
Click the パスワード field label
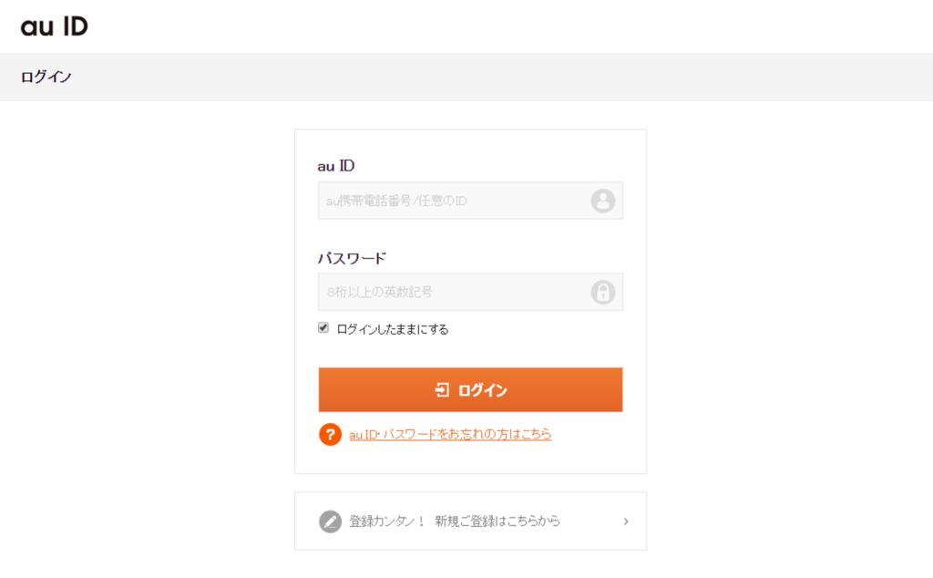(x=352, y=258)
